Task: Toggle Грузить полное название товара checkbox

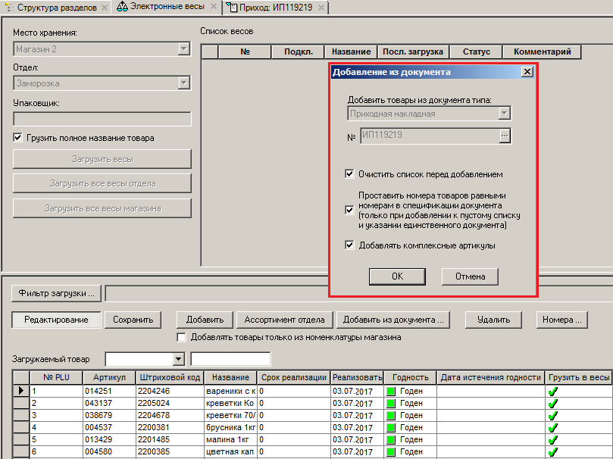Action: (x=17, y=138)
